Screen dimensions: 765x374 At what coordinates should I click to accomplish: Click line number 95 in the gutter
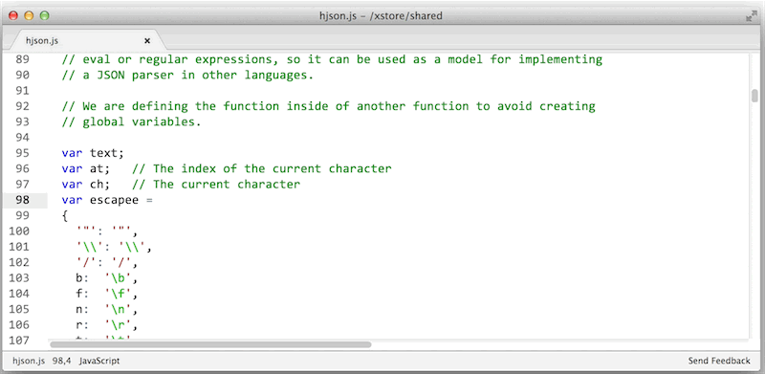[23, 153]
